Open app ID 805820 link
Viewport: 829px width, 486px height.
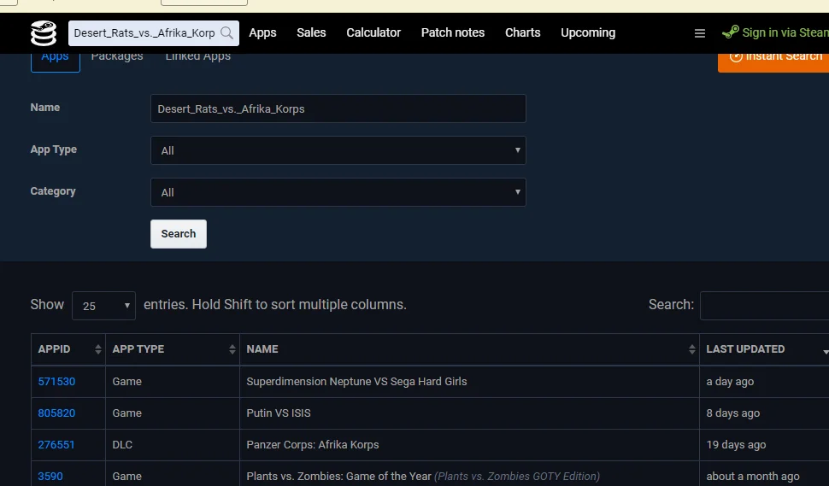(x=56, y=413)
